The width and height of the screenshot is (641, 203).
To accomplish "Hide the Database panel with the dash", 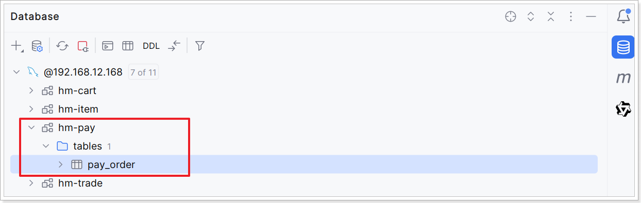I will 591,16.
